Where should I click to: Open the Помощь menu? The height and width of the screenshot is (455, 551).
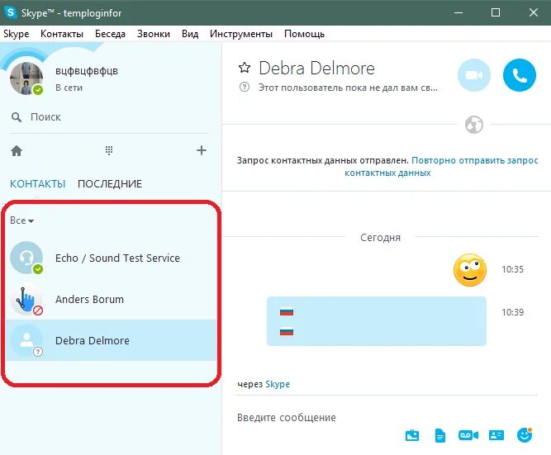[x=304, y=34]
